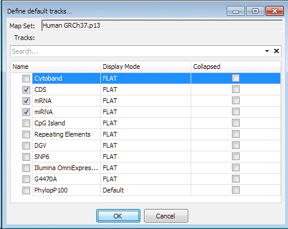288x229 pixels.
Task: Toggle Collapsed checkbox for PhylopP100 row
Action: (235, 190)
